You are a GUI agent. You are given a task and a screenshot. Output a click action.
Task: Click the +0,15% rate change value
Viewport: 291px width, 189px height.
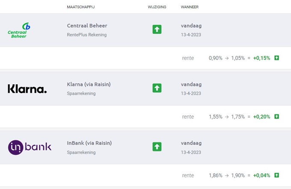coord(261,58)
